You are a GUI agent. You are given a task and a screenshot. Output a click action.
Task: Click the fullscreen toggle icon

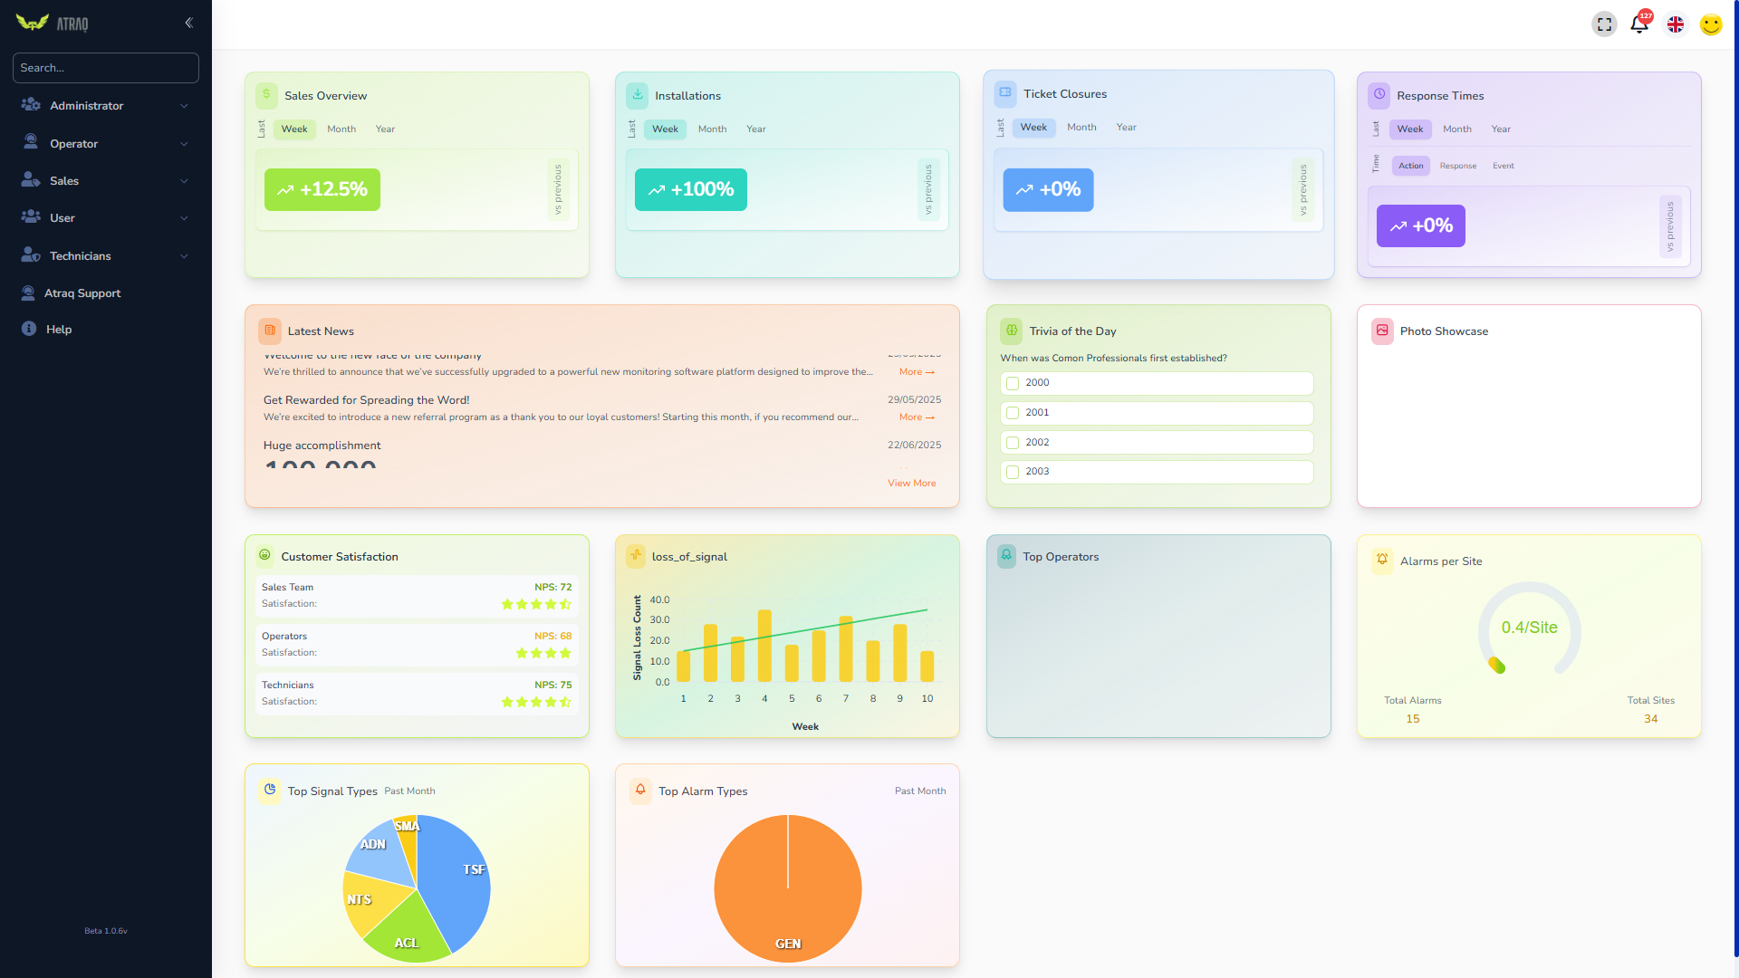[1604, 24]
